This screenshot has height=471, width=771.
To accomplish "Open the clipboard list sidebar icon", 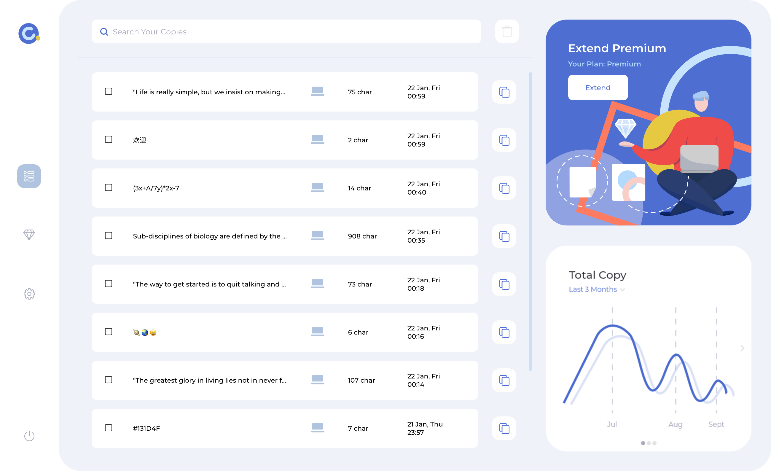I will click(x=29, y=176).
